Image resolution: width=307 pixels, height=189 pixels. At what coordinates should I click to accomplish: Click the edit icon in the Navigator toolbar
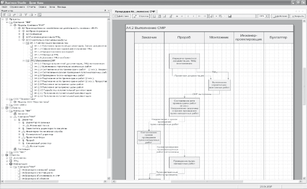(4, 14)
